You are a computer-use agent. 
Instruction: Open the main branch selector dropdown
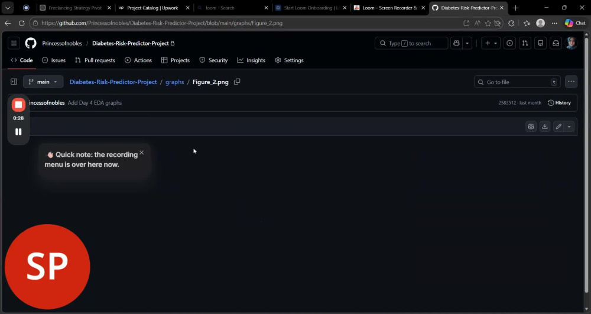coord(43,82)
